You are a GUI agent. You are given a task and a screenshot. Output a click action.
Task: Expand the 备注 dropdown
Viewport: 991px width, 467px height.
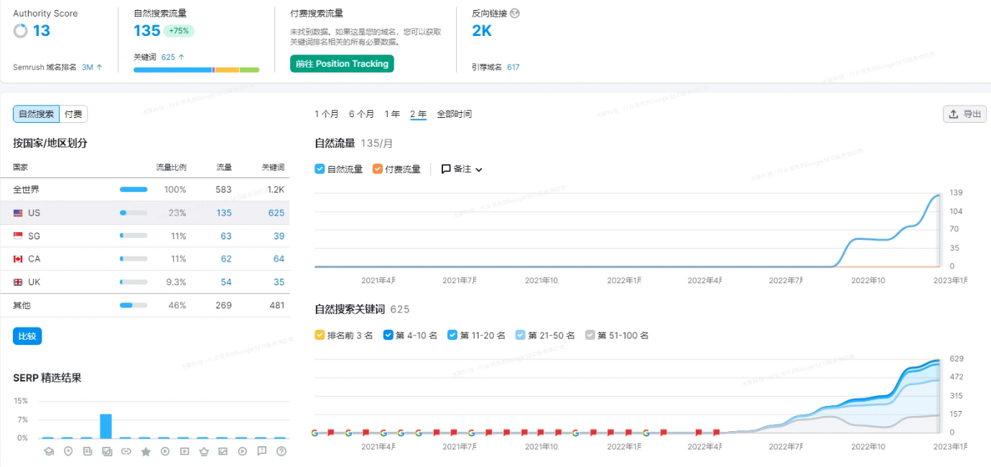(479, 169)
